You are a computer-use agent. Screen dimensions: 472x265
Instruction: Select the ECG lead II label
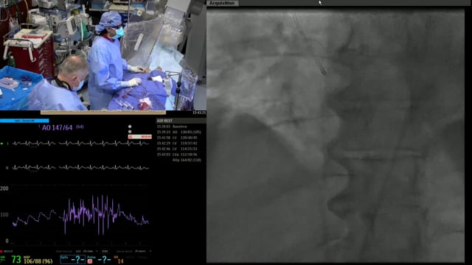point(7,168)
